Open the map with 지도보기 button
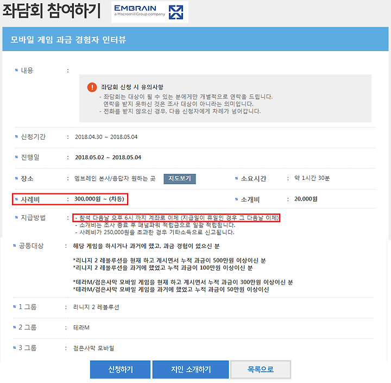The height and width of the screenshot is (383, 391). [x=180, y=179]
